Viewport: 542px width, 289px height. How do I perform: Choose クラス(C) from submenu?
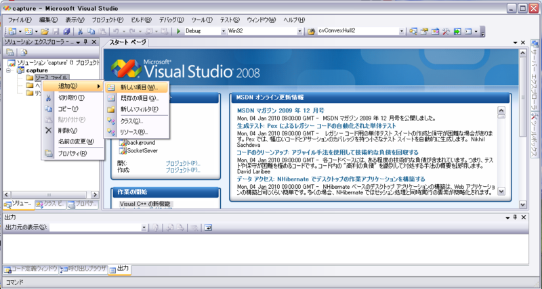click(x=137, y=121)
